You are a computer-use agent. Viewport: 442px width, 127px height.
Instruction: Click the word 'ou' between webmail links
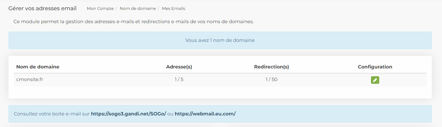[170, 114]
